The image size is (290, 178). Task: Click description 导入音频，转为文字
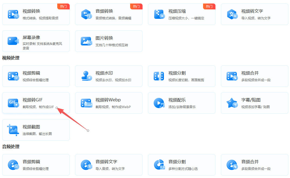[x=110, y=169]
